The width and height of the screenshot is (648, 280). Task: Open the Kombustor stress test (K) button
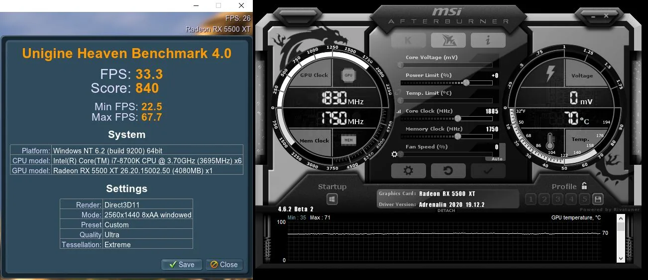click(x=408, y=40)
